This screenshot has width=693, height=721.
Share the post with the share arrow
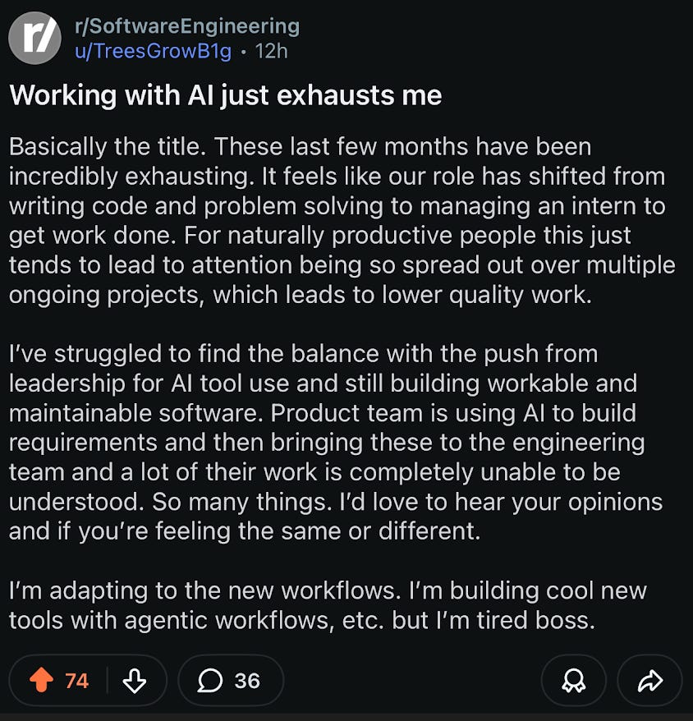649,680
